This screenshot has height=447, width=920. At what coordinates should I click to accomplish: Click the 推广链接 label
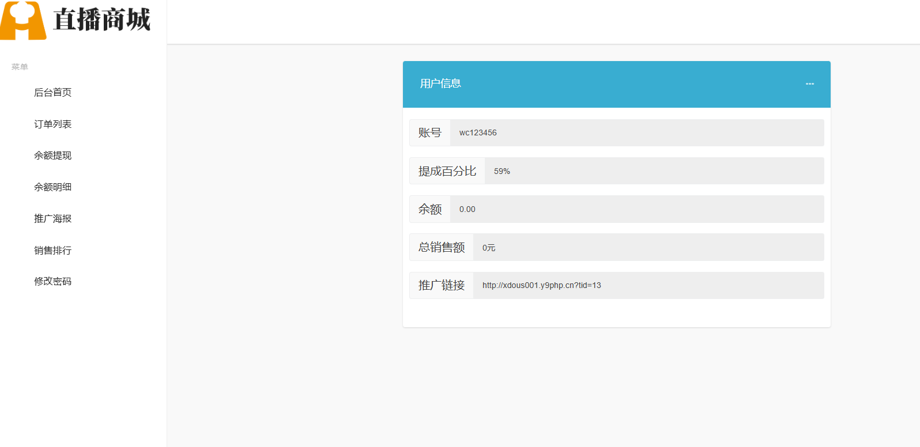pos(442,286)
